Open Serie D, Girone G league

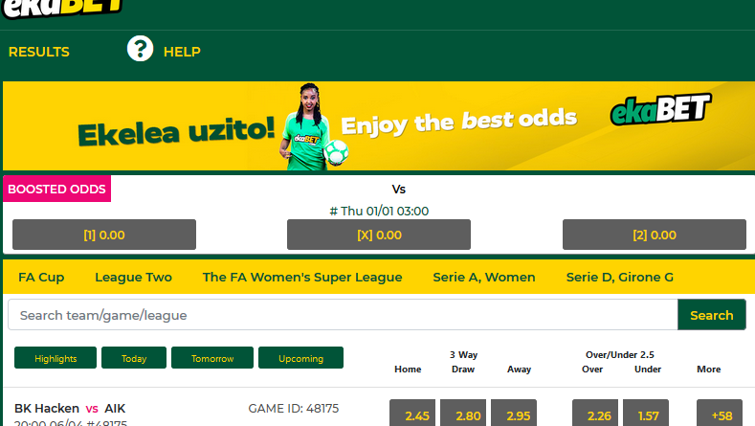[620, 277]
